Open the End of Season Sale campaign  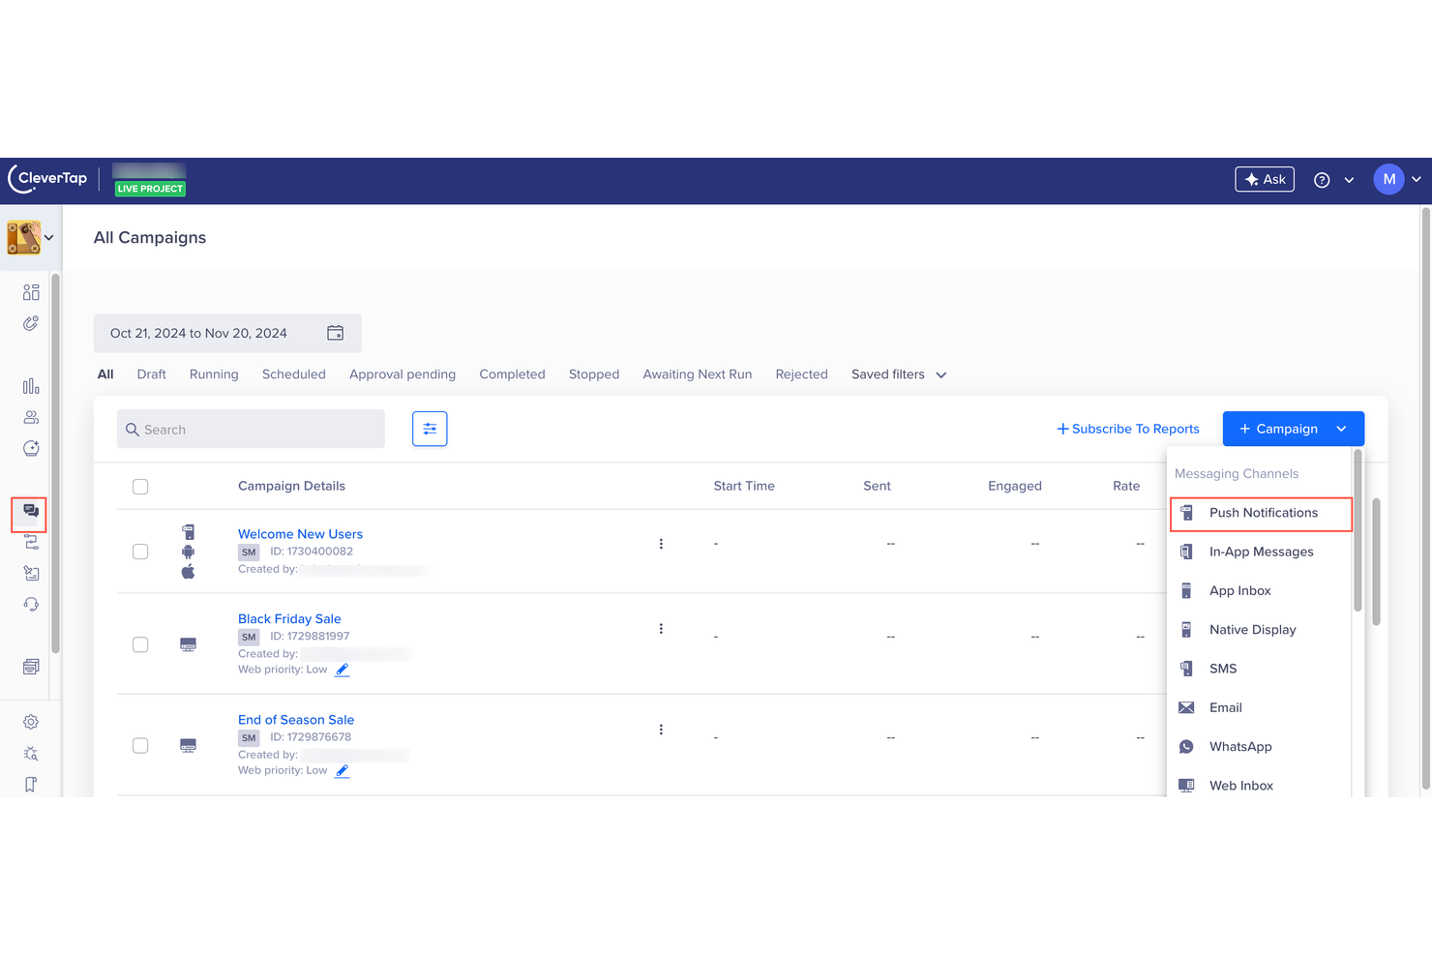(296, 719)
